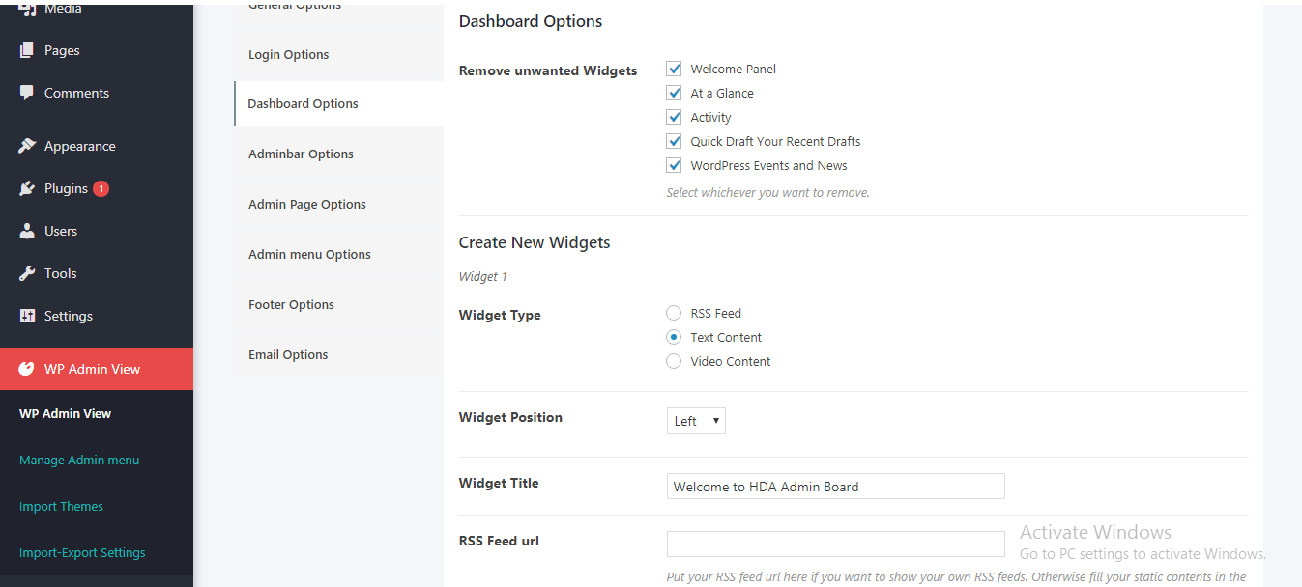Image resolution: width=1302 pixels, height=587 pixels.
Task: Open the Comments menu item
Action: click(x=97, y=93)
